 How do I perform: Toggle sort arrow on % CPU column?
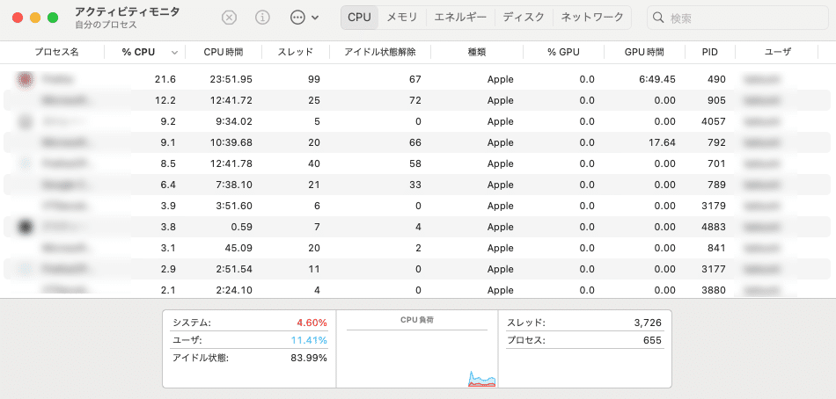tap(174, 53)
